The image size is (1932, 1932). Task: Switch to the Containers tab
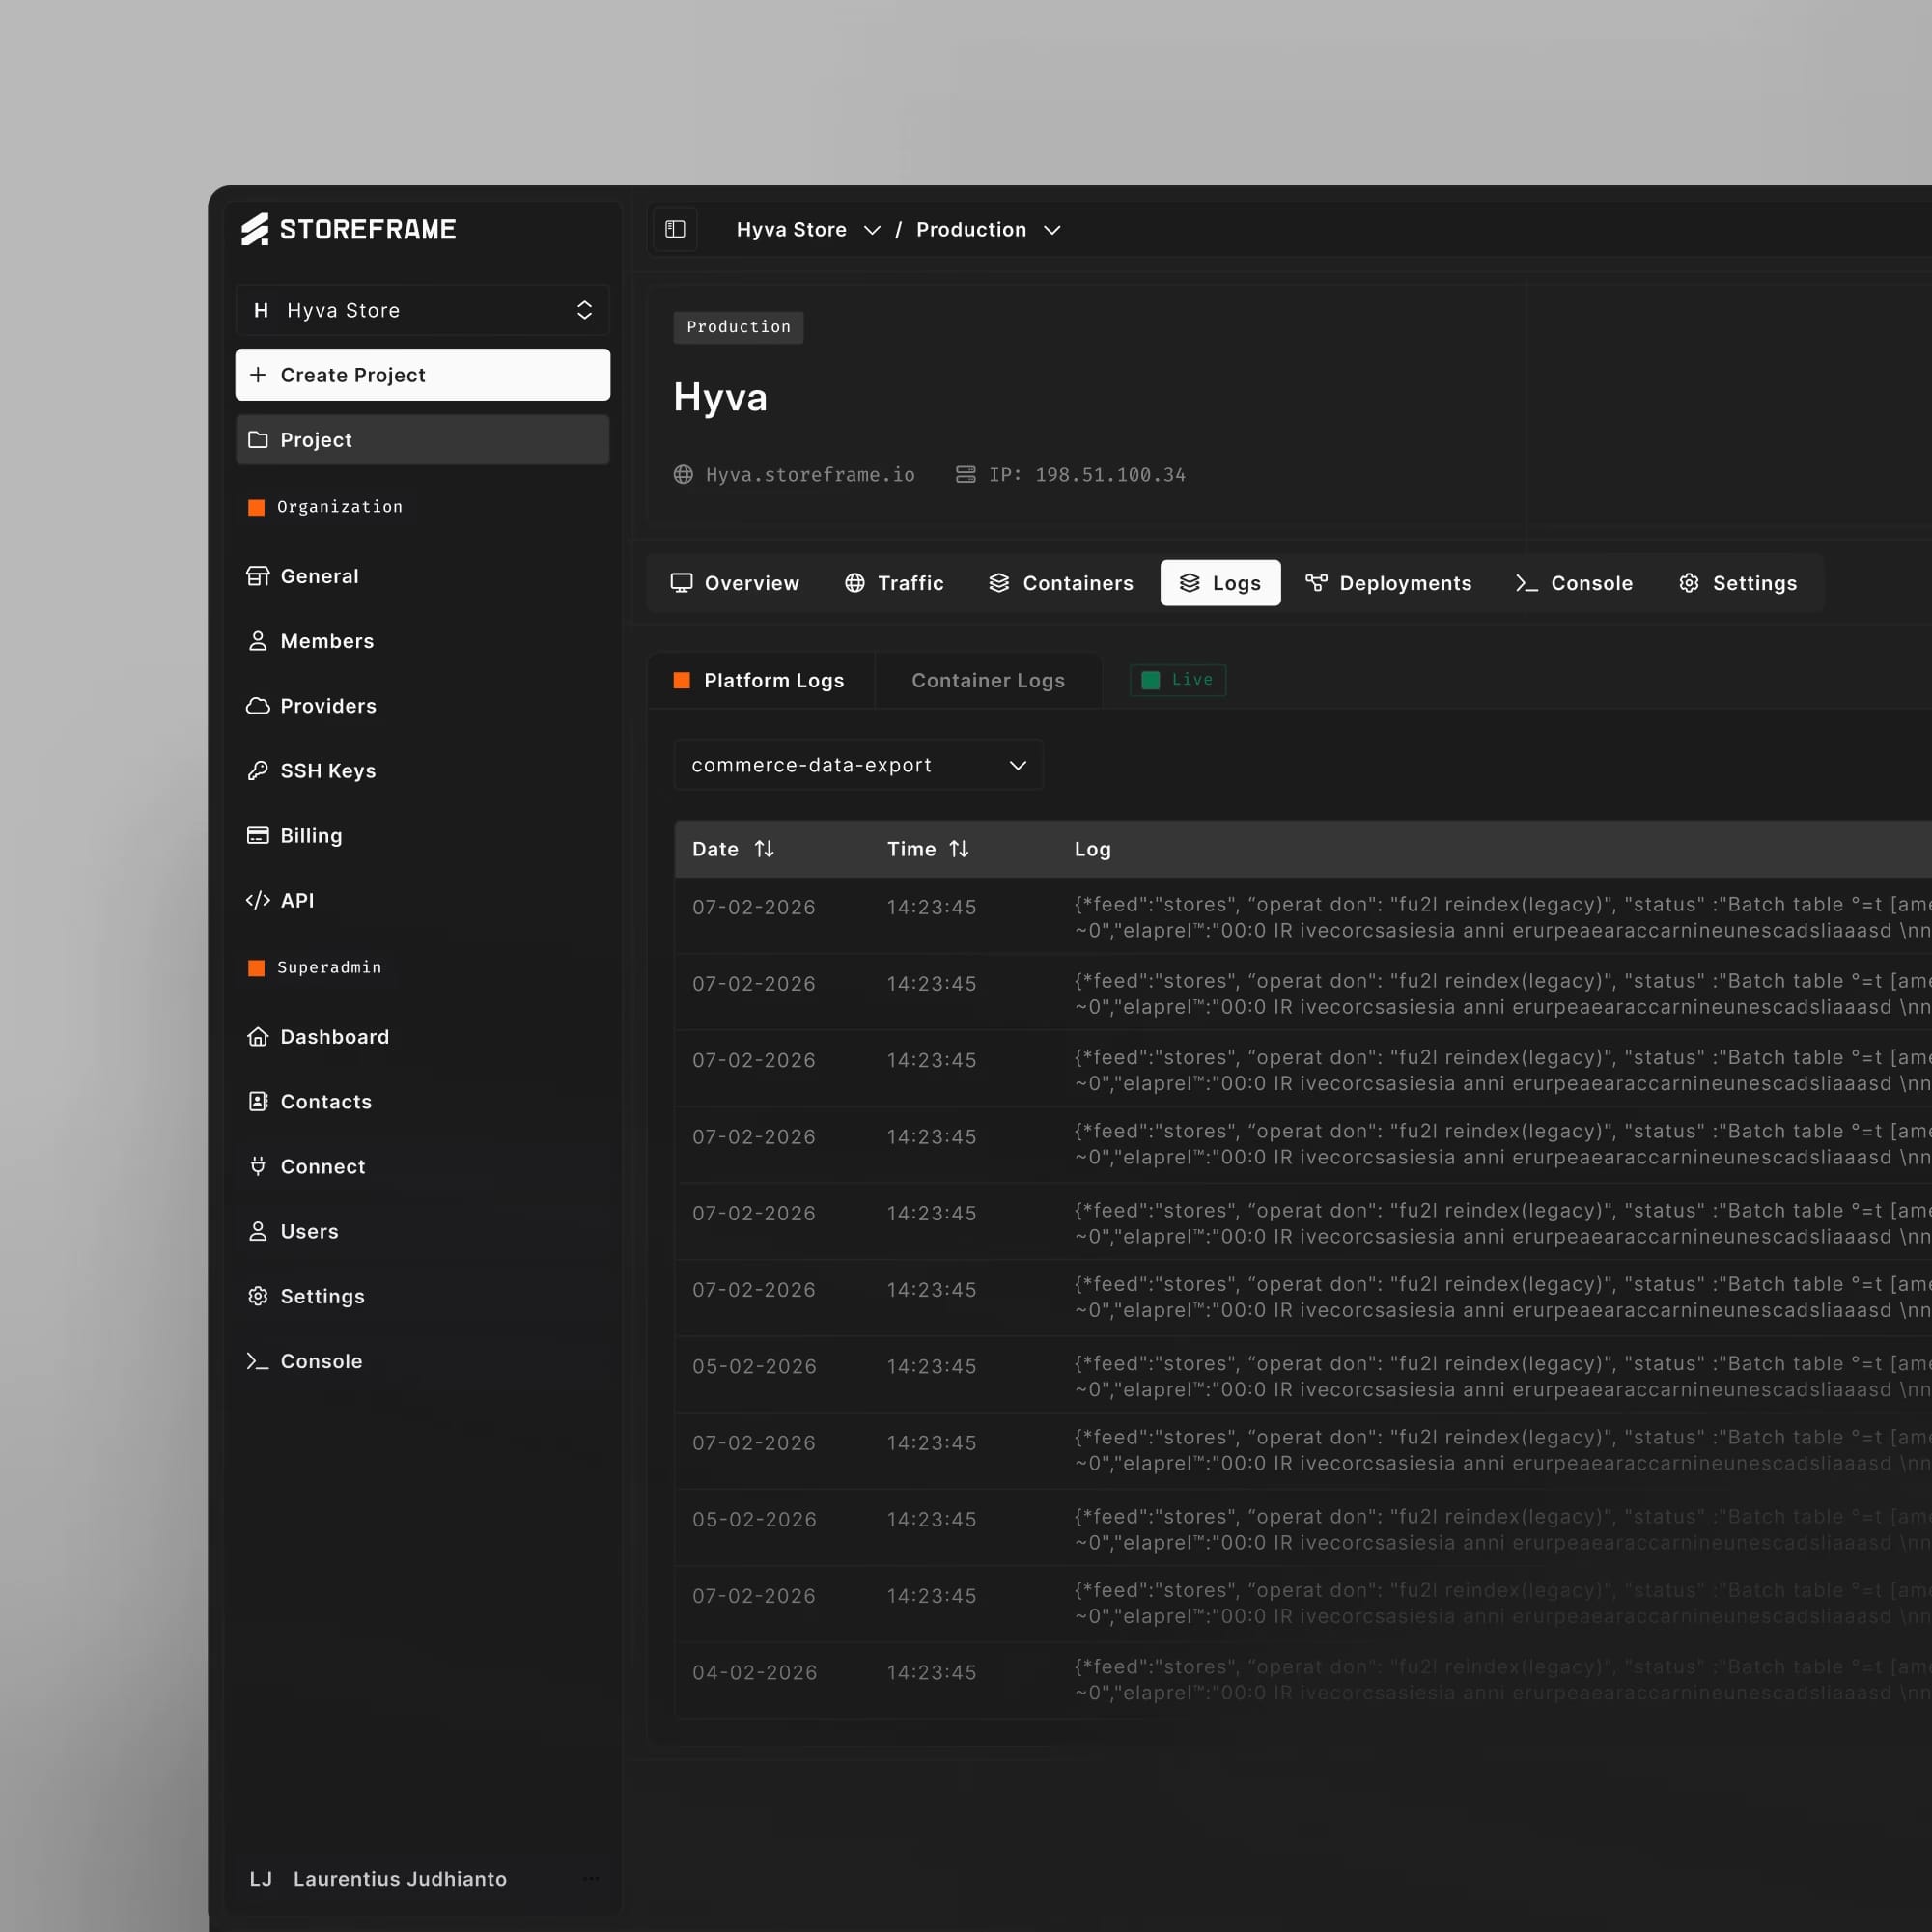coord(1061,583)
